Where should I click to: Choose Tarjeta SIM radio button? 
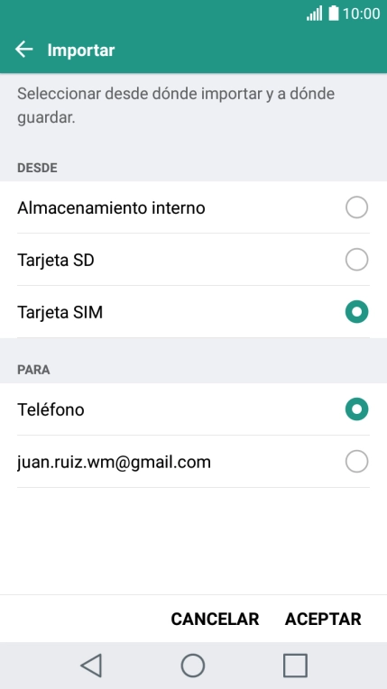click(x=356, y=312)
